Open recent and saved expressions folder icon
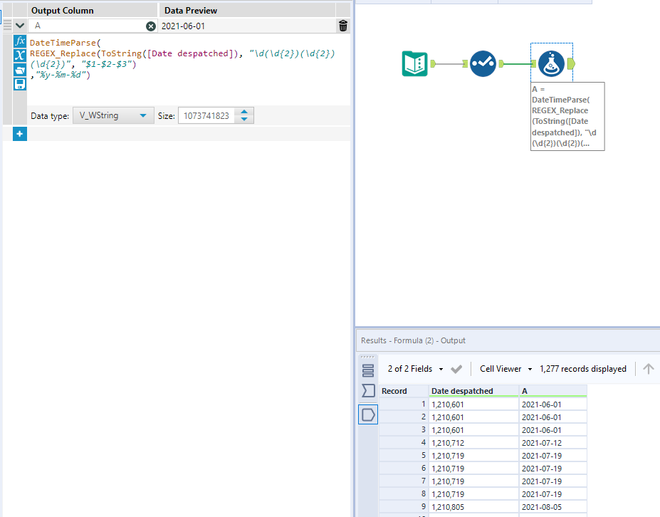The height and width of the screenshot is (517, 660). (20, 70)
